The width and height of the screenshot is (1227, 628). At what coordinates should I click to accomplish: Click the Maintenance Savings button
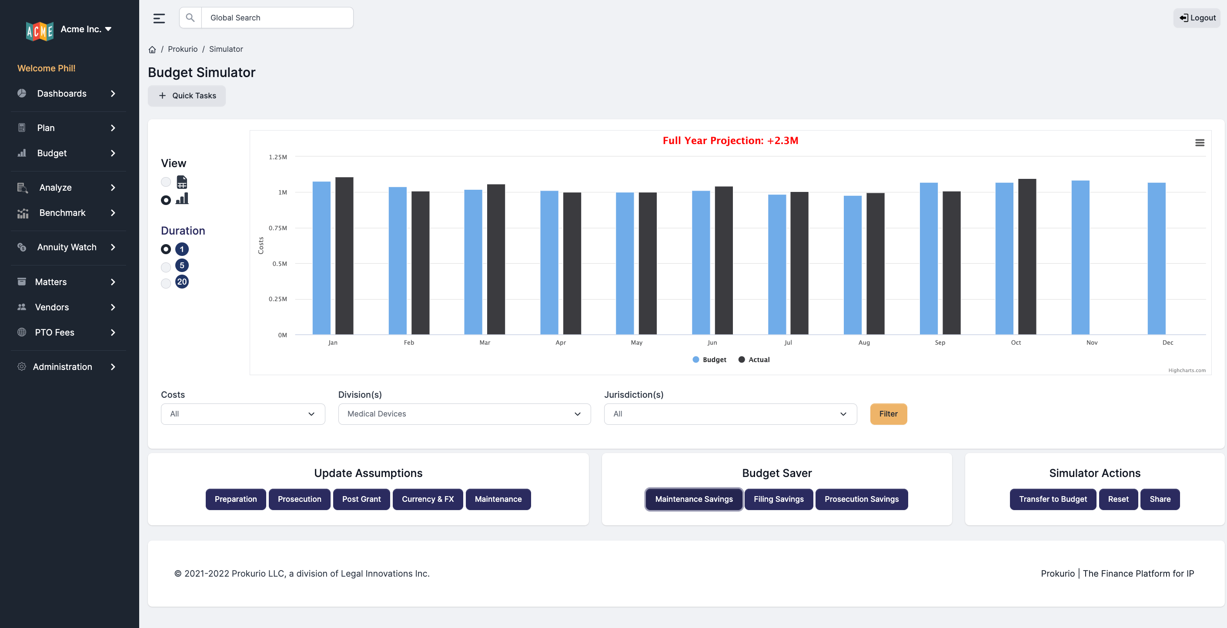tap(693, 499)
